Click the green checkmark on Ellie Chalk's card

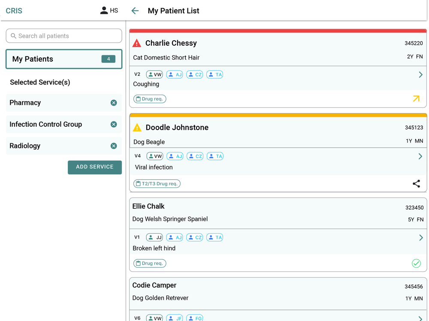416,263
